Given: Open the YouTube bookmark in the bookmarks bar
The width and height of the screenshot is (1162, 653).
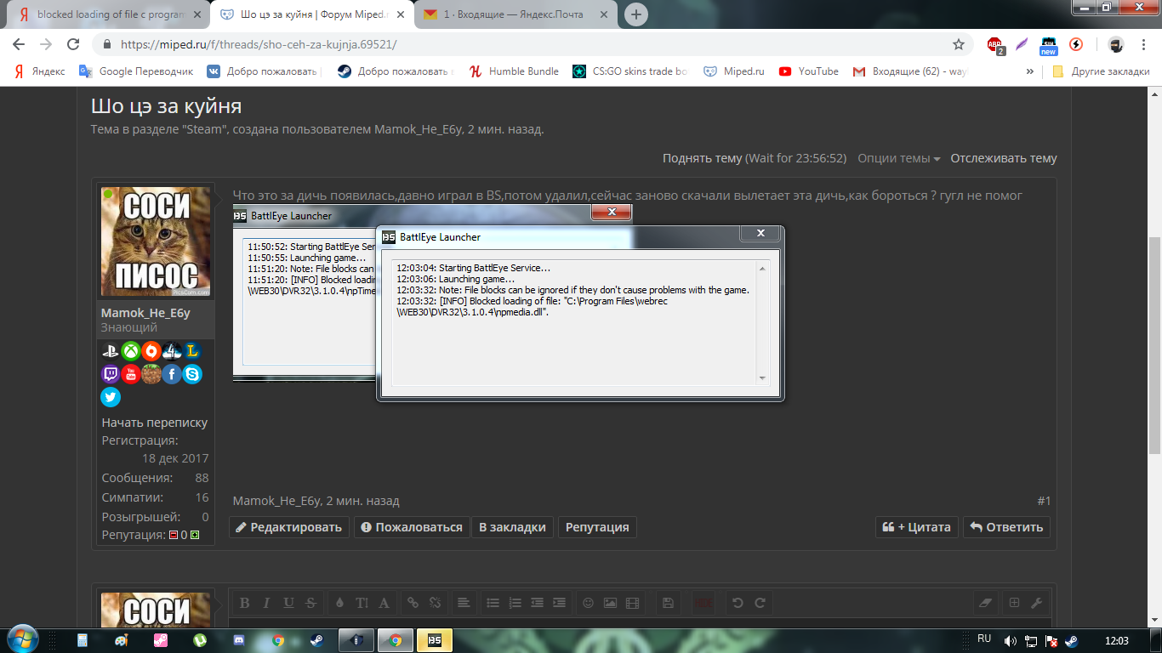Looking at the screenshot, I should [x=808, y=71].
